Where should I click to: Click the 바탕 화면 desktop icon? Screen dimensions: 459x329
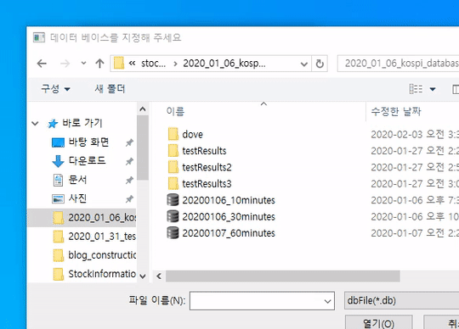click(x=58, y=142)
